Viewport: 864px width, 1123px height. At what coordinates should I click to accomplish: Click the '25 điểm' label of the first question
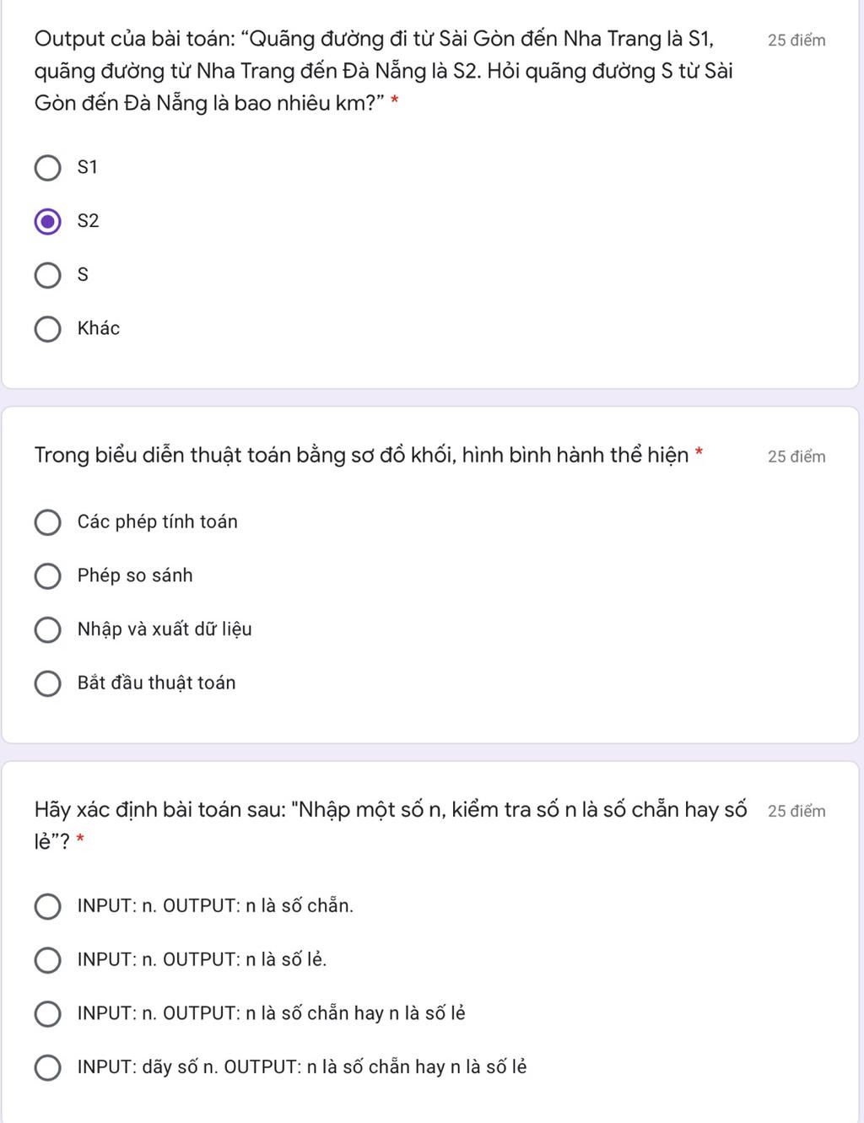point(796,40)
